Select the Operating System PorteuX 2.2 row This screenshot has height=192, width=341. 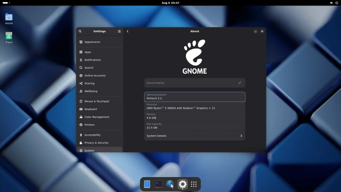[195, 97]
